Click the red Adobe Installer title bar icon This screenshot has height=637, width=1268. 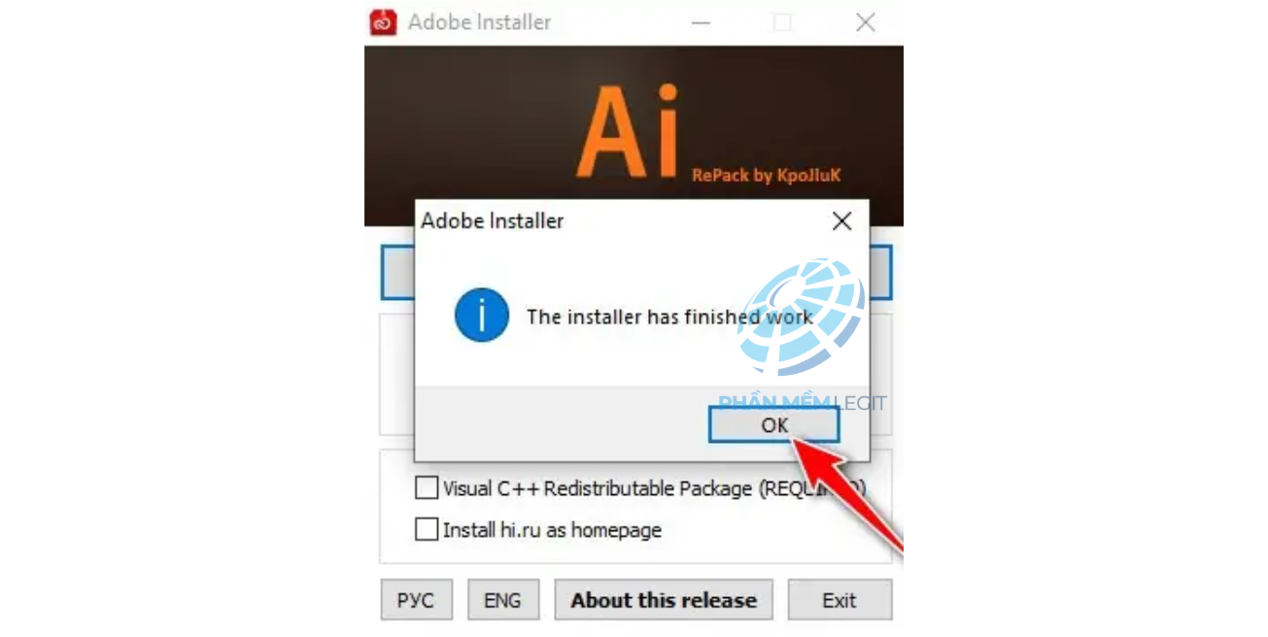[383, 22]
